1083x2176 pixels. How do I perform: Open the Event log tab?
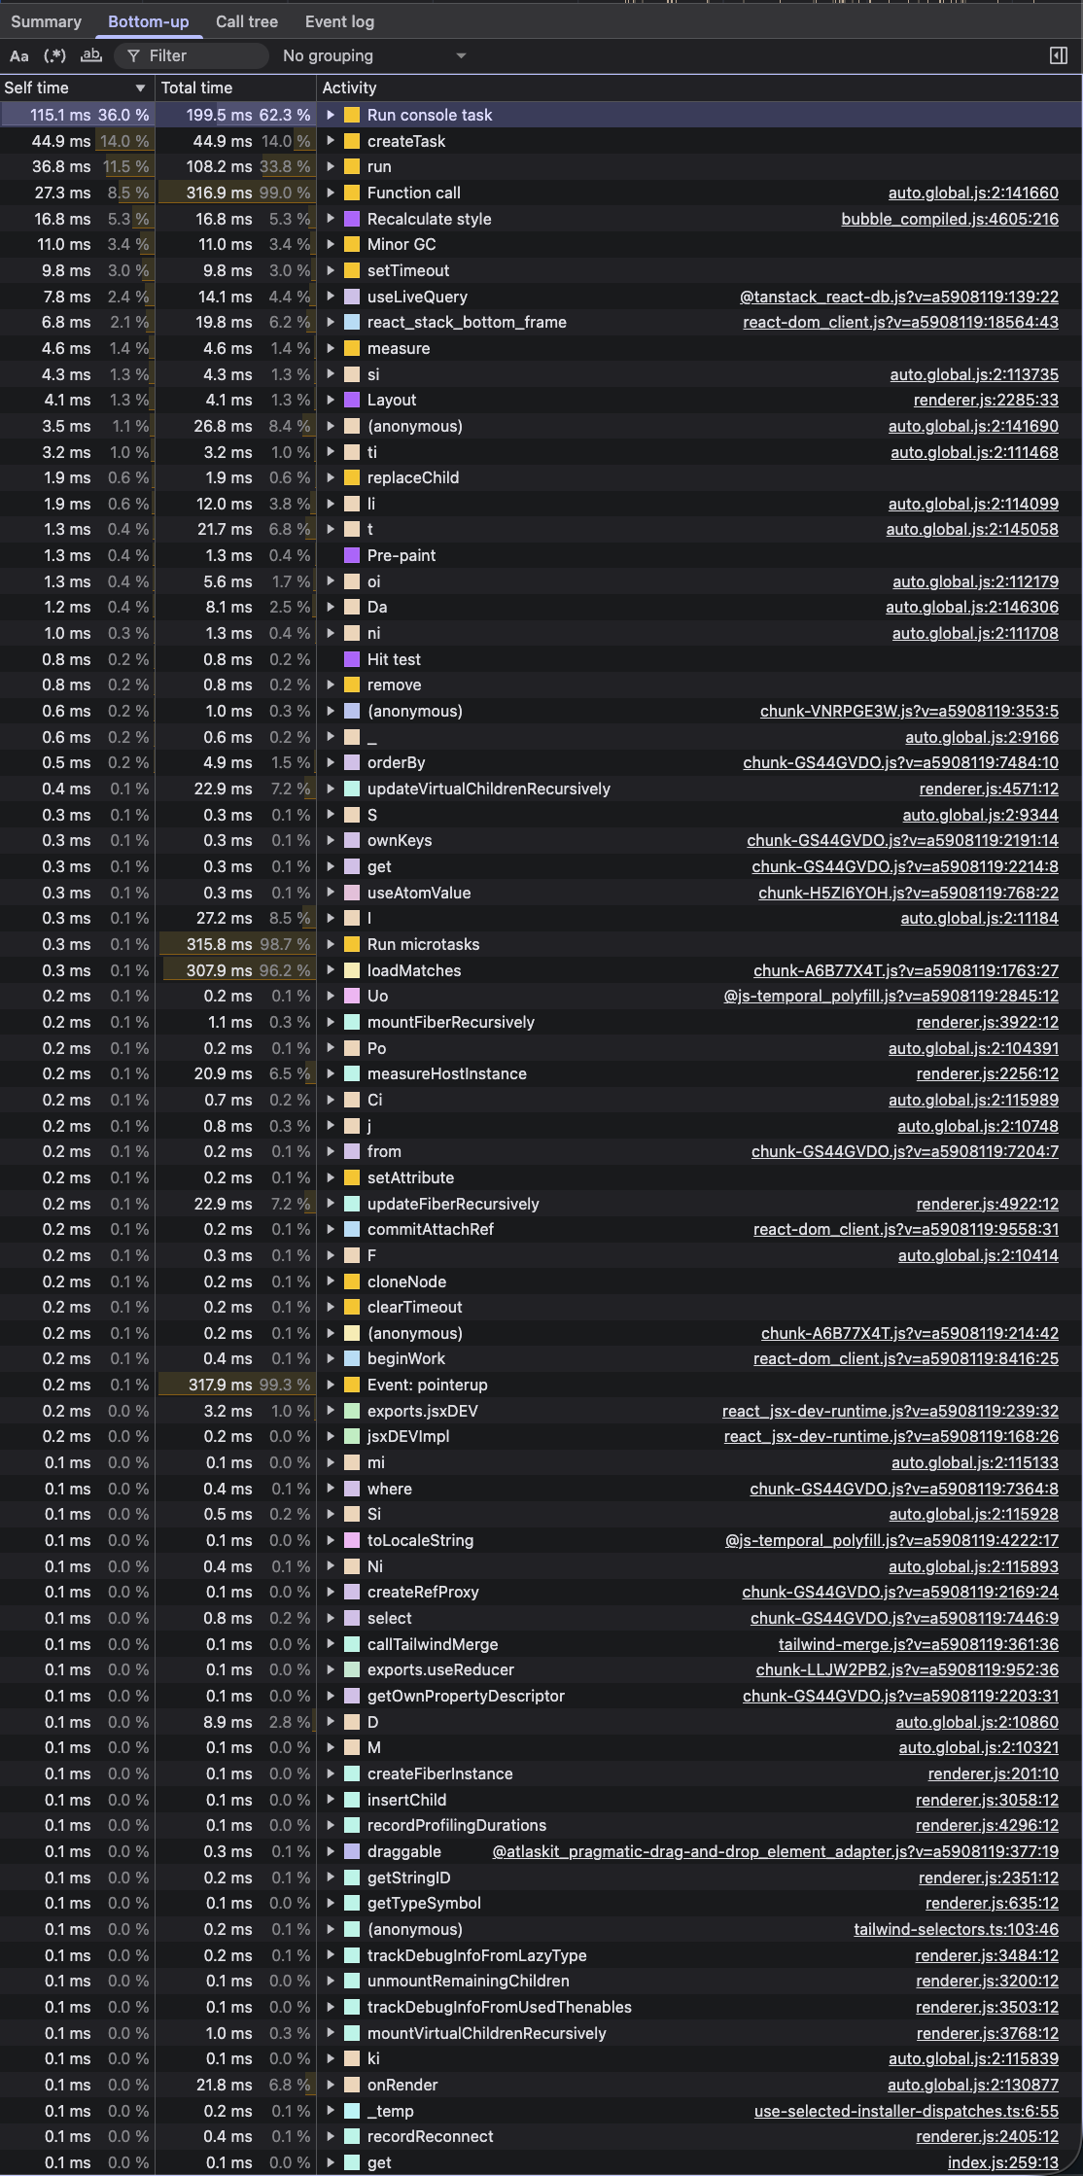(339, 21)
